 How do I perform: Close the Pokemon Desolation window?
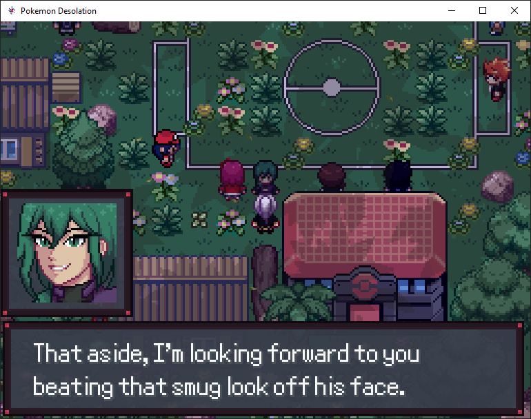[x=514, y=10]
